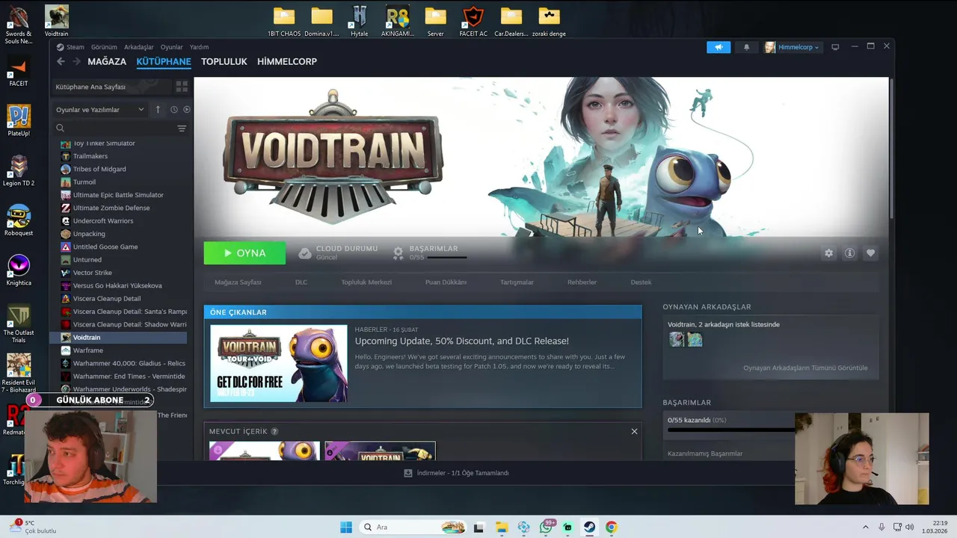Image resolution: width=957 pixels, height=538 pixels.
Task: Click achievements 0/55 progress bar
Action: (x=447, y=258)
